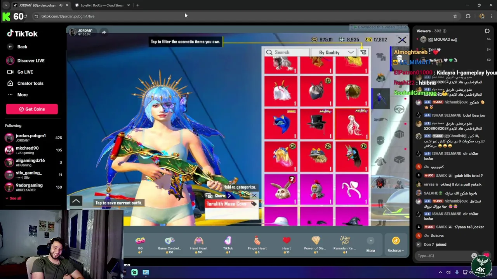Open a new browser tab
The width and height of the screenshot is (497, 279).
coord(137,5)
